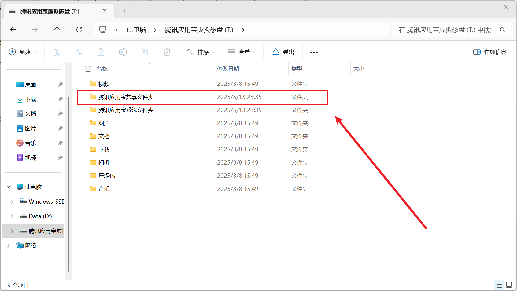517x291 pixels.
Task: Click the PC monitor icon in address bar
Action: tap(103, 30)
